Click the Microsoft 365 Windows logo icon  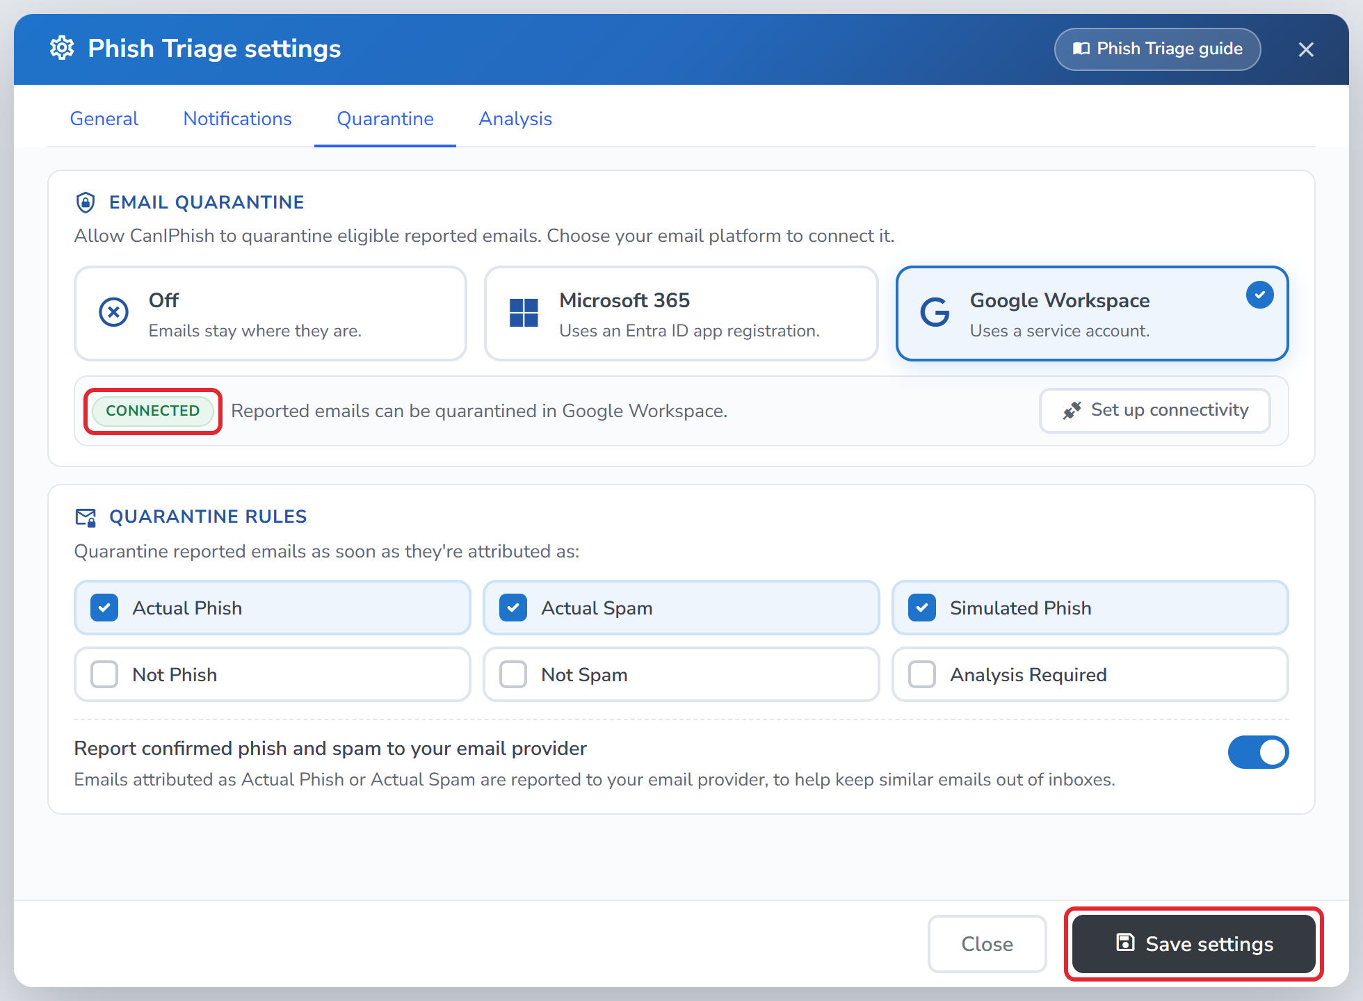524,313
